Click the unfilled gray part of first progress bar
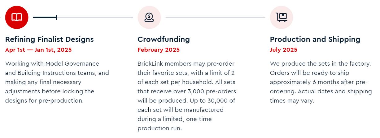This screenshot has width=380, height=138. click(94, 17)
